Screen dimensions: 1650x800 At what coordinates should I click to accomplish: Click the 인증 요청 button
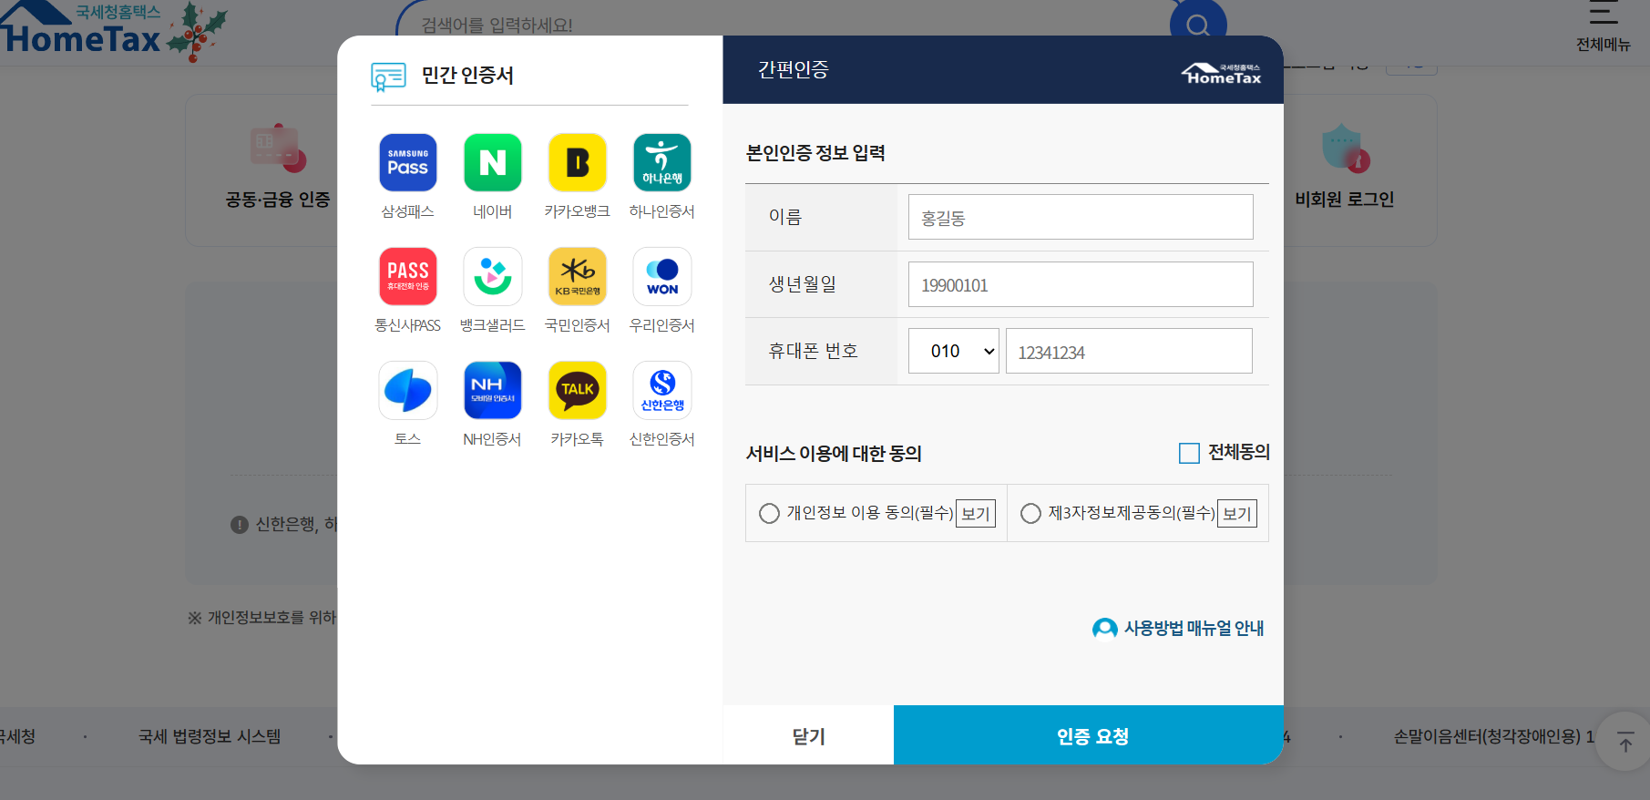1089,735
